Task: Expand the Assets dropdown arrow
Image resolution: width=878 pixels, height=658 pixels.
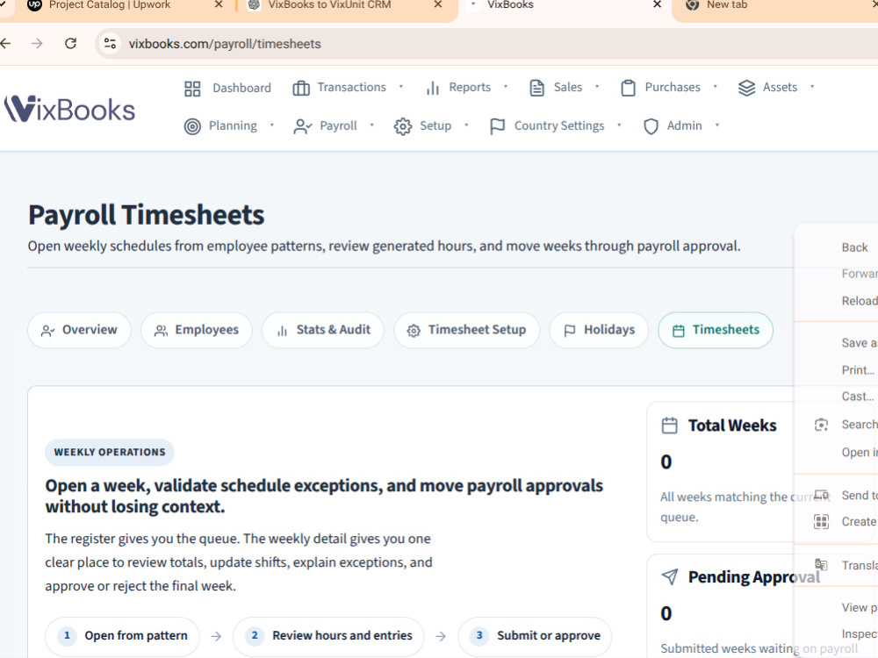Action: pos(812,87)
